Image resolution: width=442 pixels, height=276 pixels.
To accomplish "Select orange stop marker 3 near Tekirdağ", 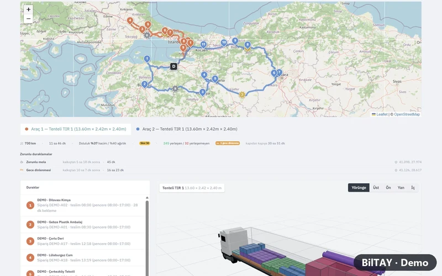I will click(x=142, y=29).
